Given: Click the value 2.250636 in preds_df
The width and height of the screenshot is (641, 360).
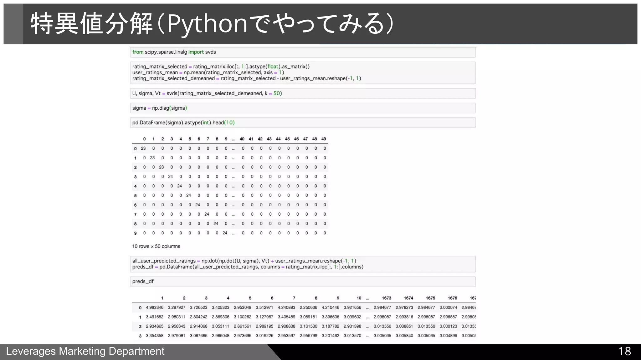Looking at the screenshot, I should point(308,307).
